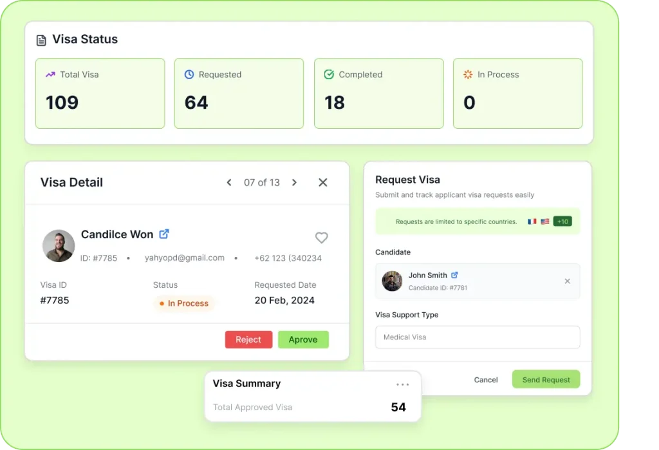The width and height of the screenshot is (659, 450).
Task: Click Candidate ID: #7781 text
Action: coord(438,288)
